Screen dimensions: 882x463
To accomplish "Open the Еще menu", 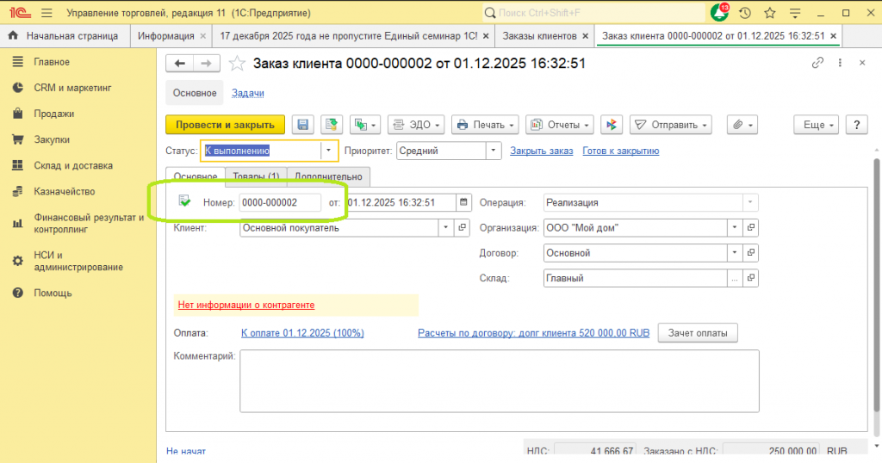I will (817, 125).
